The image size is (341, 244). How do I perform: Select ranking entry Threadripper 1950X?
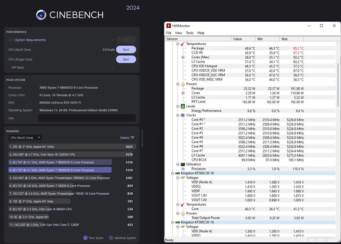[x=72, y=194]
